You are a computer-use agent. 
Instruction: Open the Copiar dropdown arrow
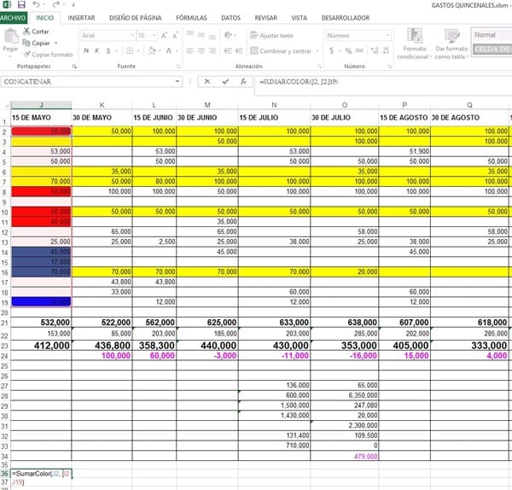(55, 43)
